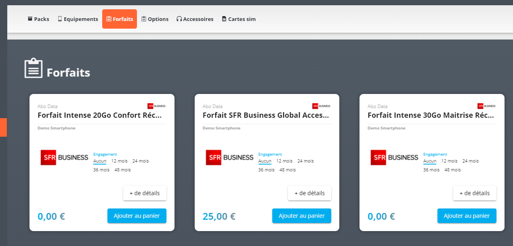Show more details for Forfait SFR Business Global Access
513x246 pixels.
[309, 193]
